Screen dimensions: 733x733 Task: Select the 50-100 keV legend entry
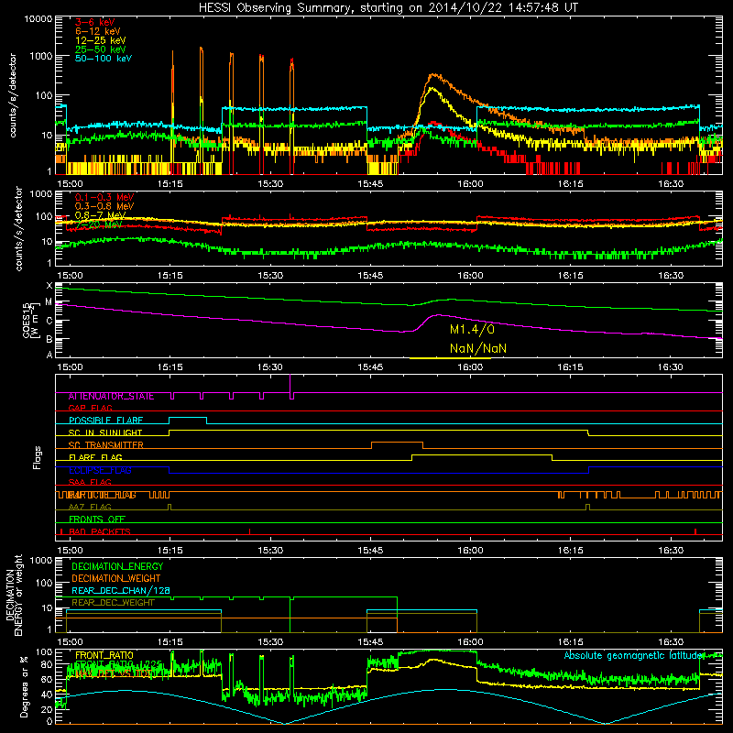click(x=104, y=58)
